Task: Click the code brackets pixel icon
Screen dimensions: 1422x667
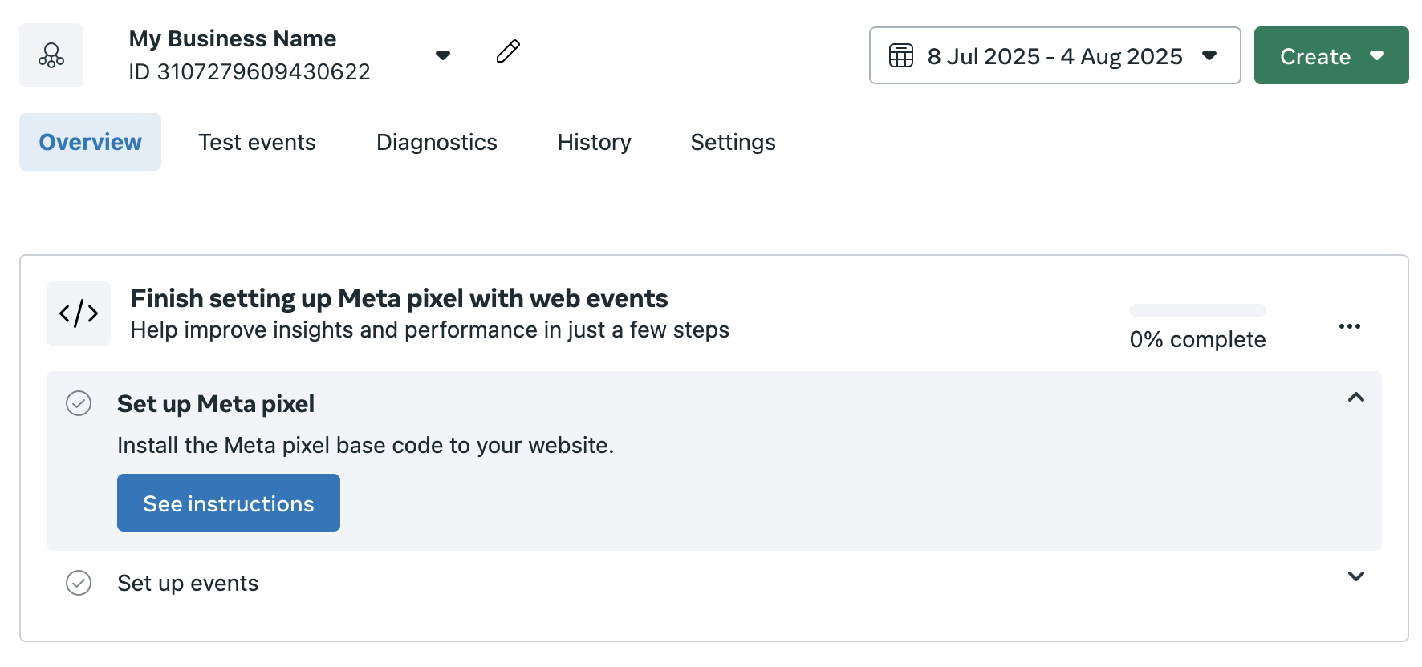Action: pos(79,313)
